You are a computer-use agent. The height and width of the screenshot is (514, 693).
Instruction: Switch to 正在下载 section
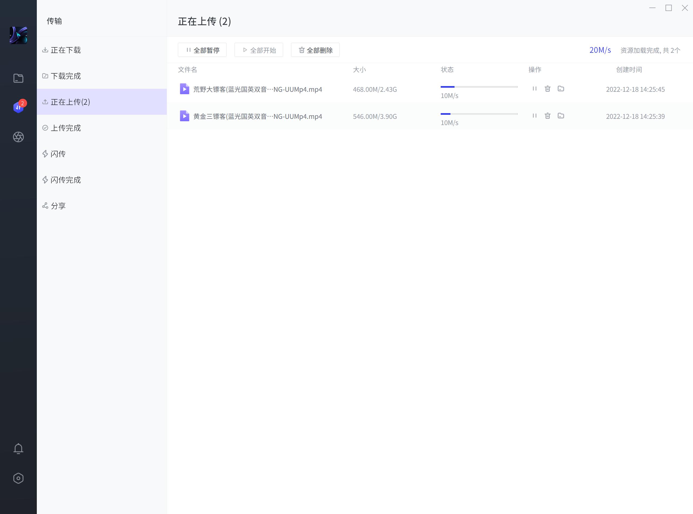[66, 50]
